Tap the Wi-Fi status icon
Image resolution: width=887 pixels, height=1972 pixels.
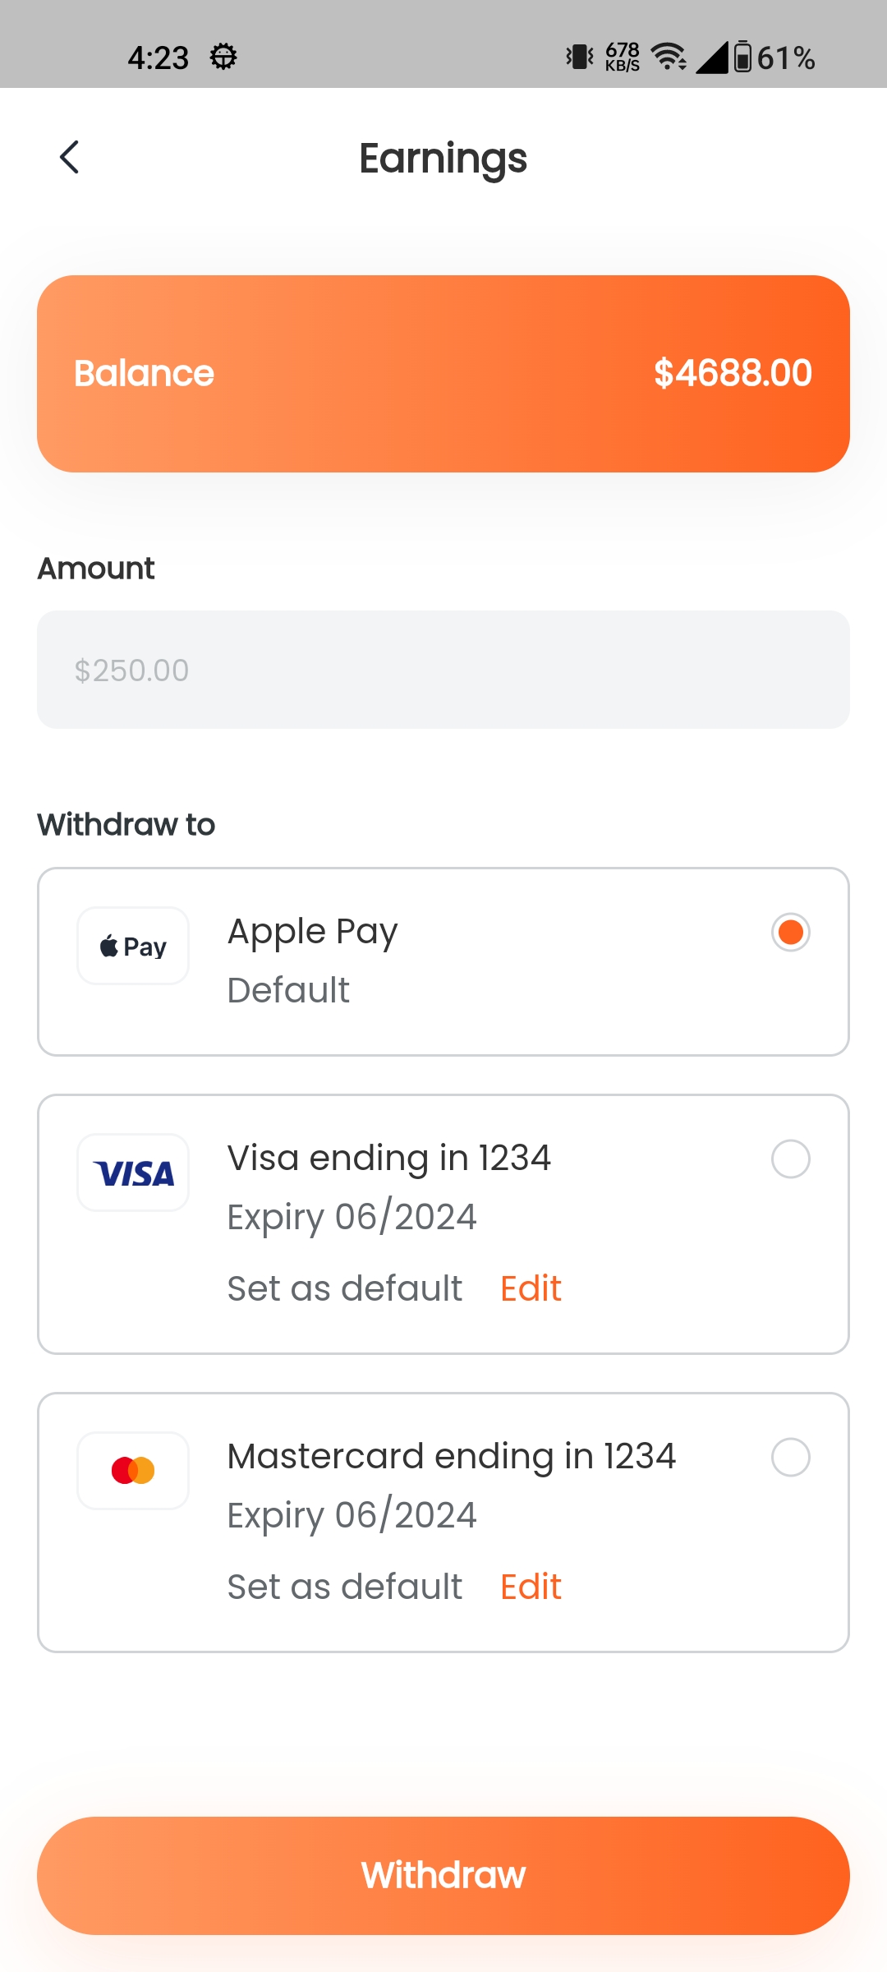coord(669,57)
